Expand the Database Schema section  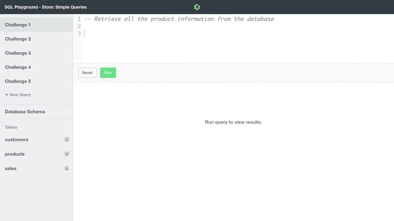click(x=25, y=111)
